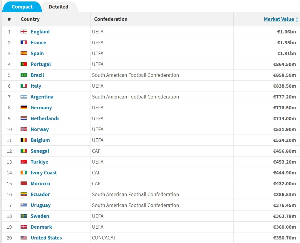Go to the Argentina team page

tap(42, 97)
